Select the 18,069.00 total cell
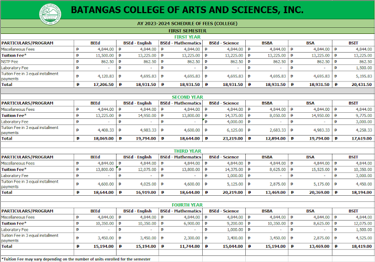 pos(95,139)
